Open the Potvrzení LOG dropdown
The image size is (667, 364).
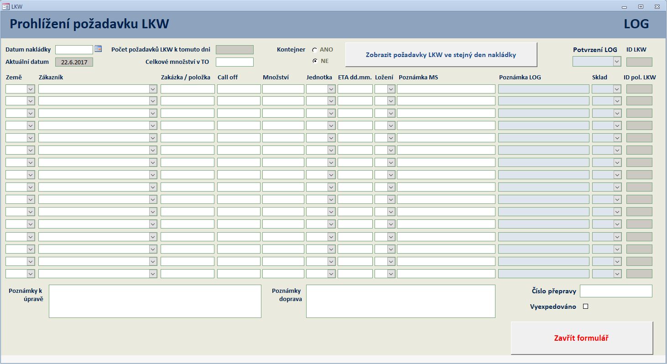point(617,62)
